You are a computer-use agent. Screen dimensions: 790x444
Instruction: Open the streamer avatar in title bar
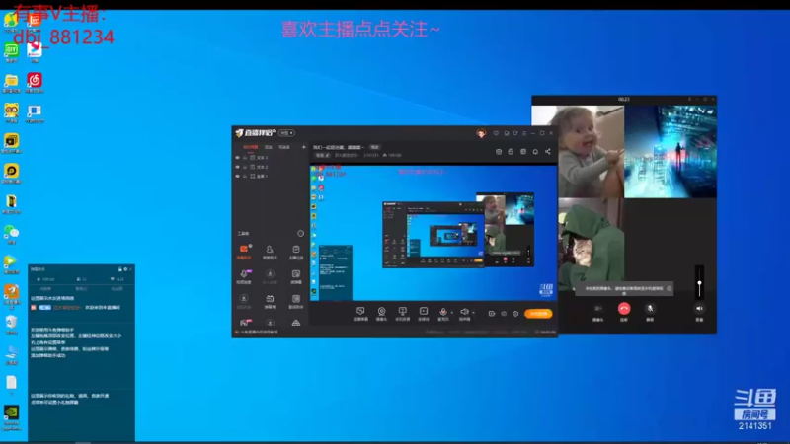[x=481, y=133]
